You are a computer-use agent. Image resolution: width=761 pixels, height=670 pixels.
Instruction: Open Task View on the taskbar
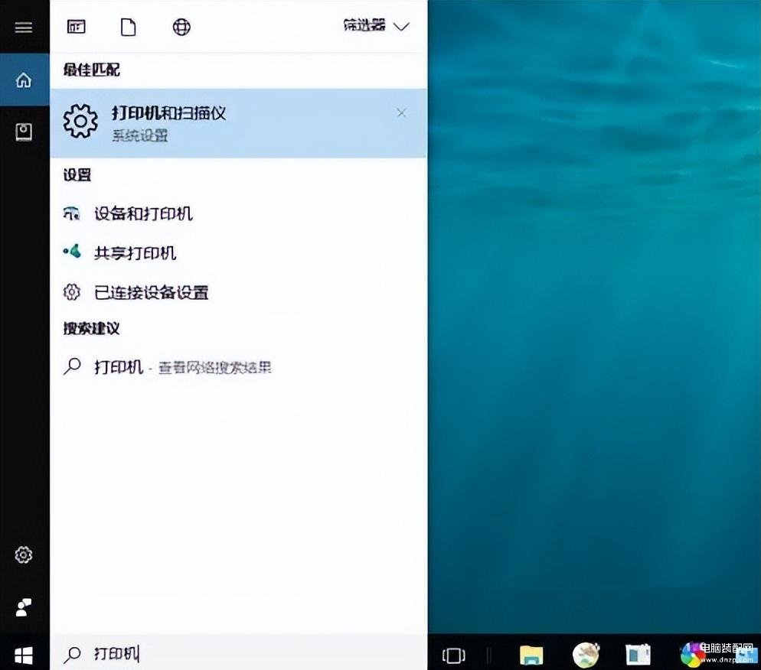tap(454, 655)
